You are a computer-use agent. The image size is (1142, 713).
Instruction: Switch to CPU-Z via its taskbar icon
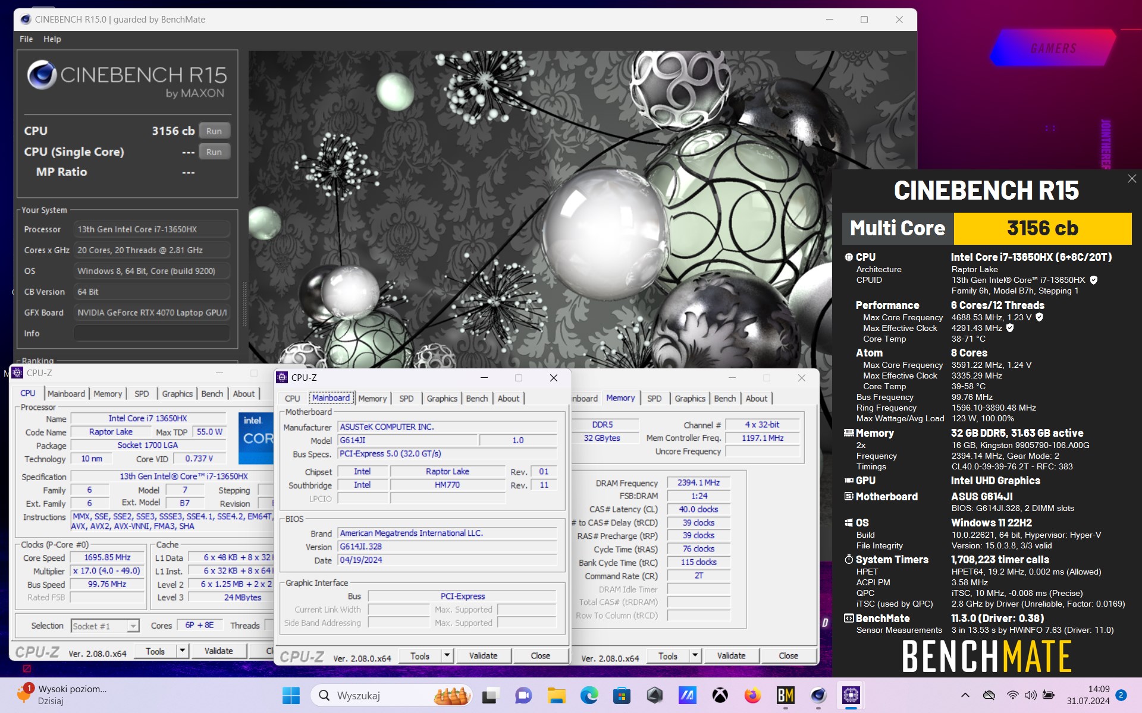point(851,695)
